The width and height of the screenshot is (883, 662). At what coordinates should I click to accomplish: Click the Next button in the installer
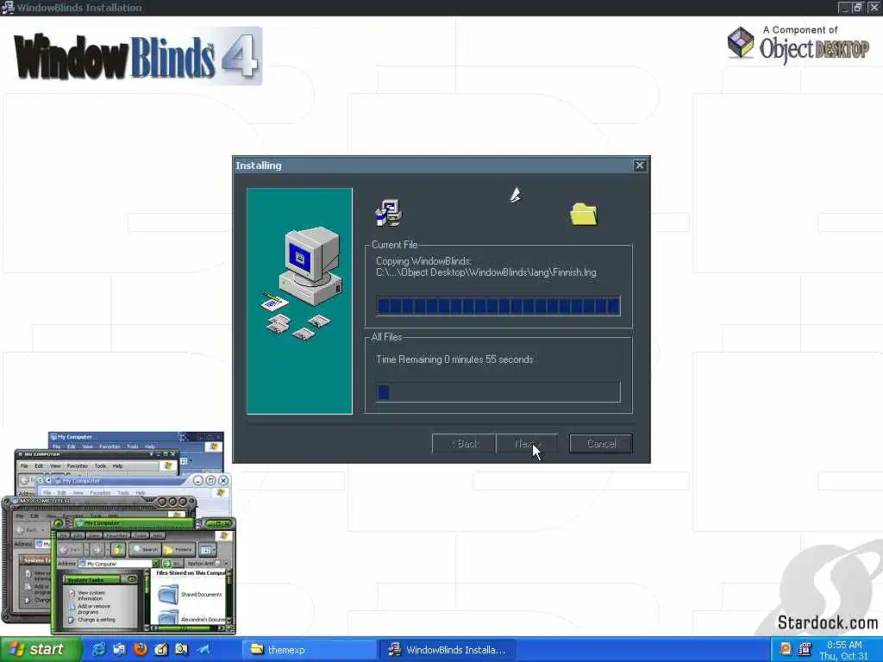(x=527, y=444)
